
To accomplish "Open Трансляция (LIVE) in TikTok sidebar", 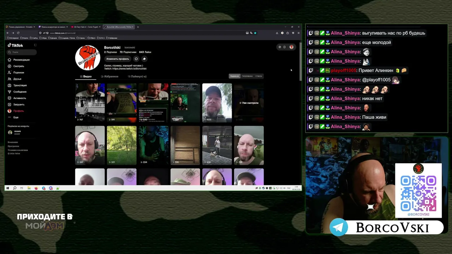I will (17, 85).
